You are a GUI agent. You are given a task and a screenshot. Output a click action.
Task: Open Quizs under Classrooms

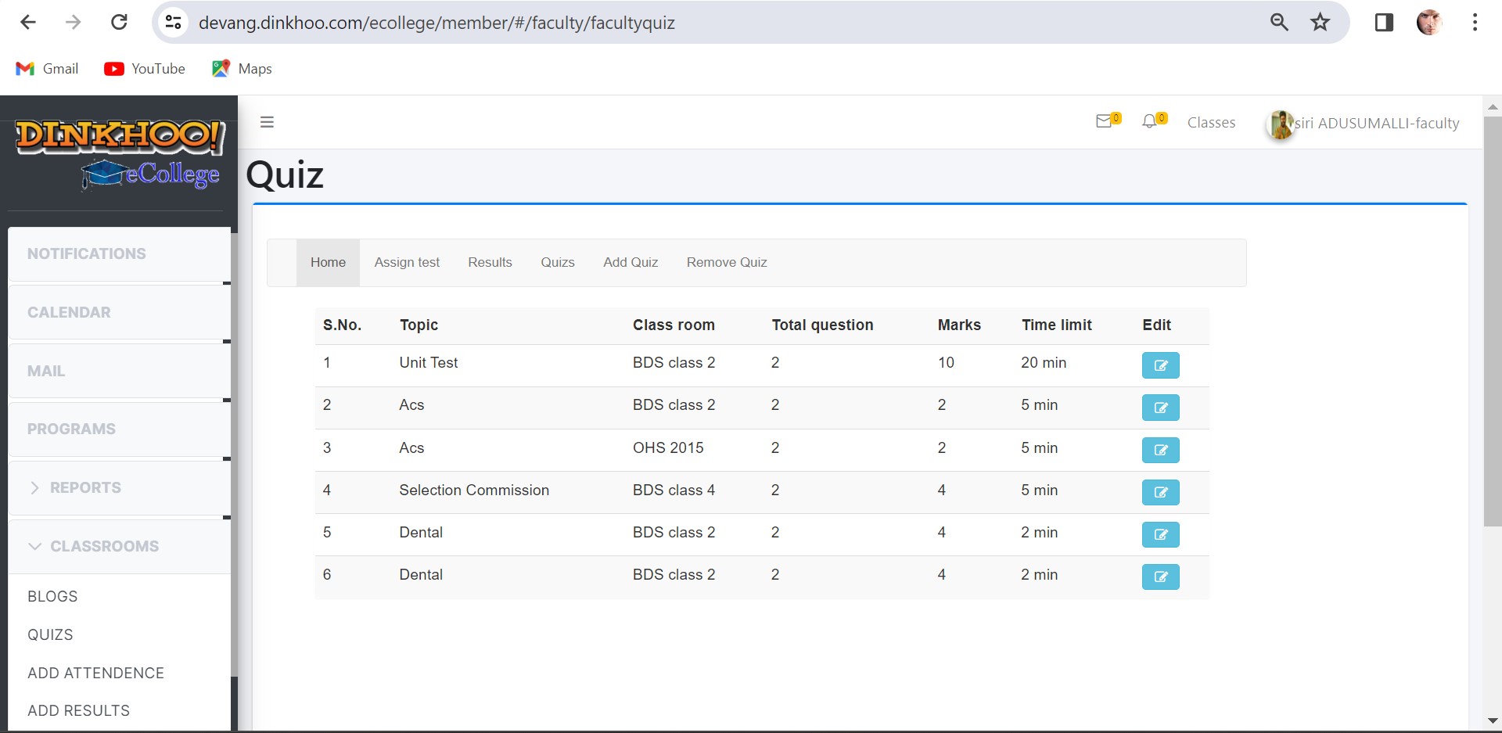[50, 634]
